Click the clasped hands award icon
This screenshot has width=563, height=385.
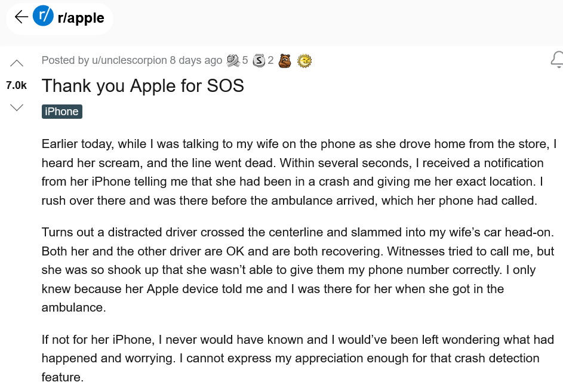click(233, 60)
